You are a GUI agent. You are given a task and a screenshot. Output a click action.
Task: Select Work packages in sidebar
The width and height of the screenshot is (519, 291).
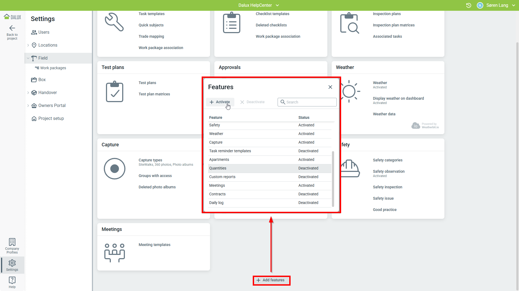[53, 68]
